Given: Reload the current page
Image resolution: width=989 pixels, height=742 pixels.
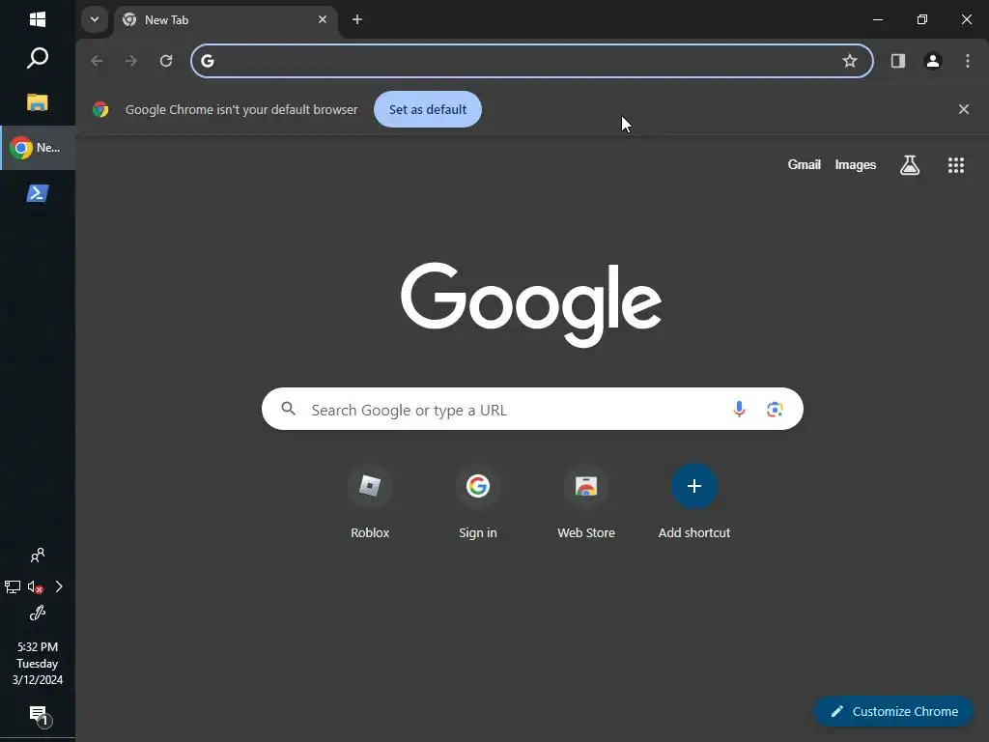Looking at the screenshot, I should click(166, 61).
